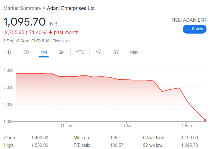
Task: Click the 1 Feb axis marker
Action: pyautogui.click(x=187, y=126)
